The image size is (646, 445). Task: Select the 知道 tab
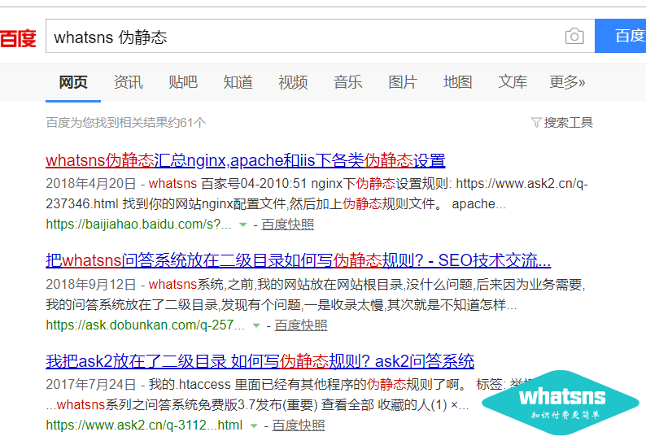point(238,82)
